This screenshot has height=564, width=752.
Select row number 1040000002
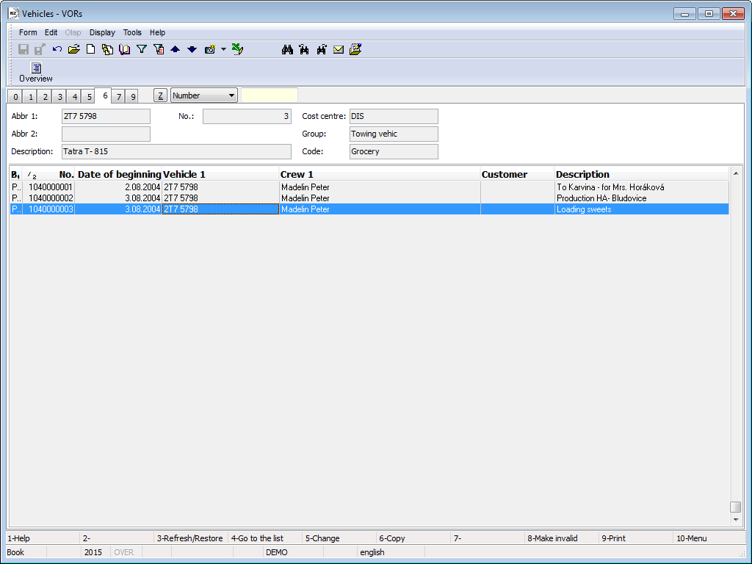[369, 198]
